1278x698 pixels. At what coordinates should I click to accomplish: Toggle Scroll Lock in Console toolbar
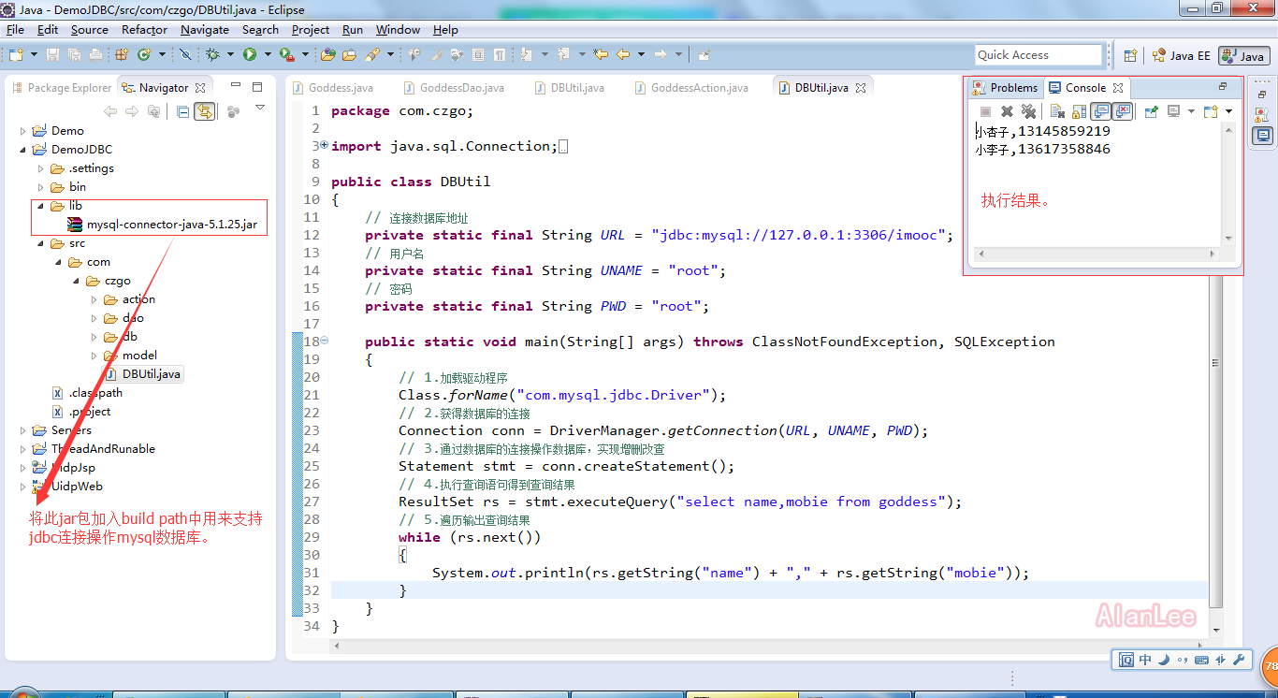[x=1079, y=111]
